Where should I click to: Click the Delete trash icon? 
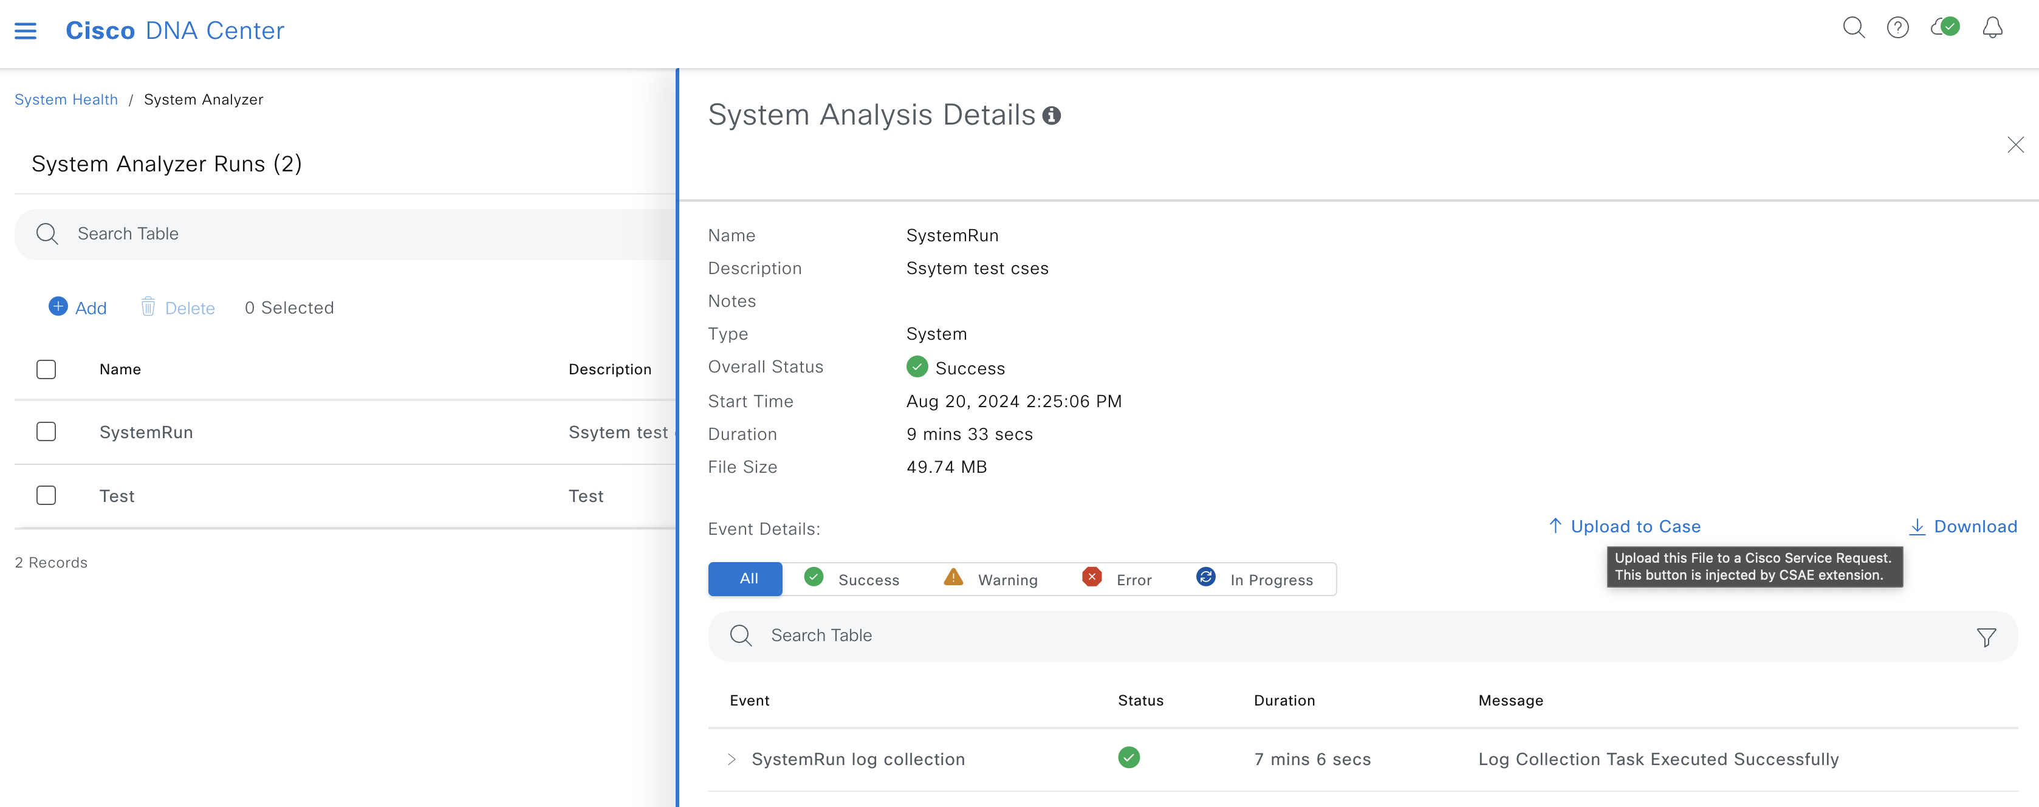click(148, 306)
